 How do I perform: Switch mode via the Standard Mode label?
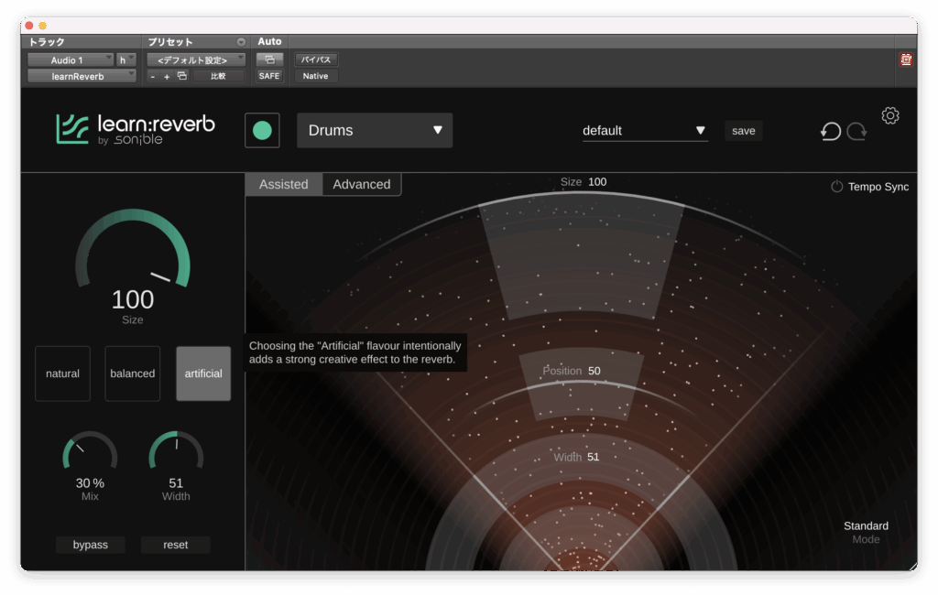[866, 532]
